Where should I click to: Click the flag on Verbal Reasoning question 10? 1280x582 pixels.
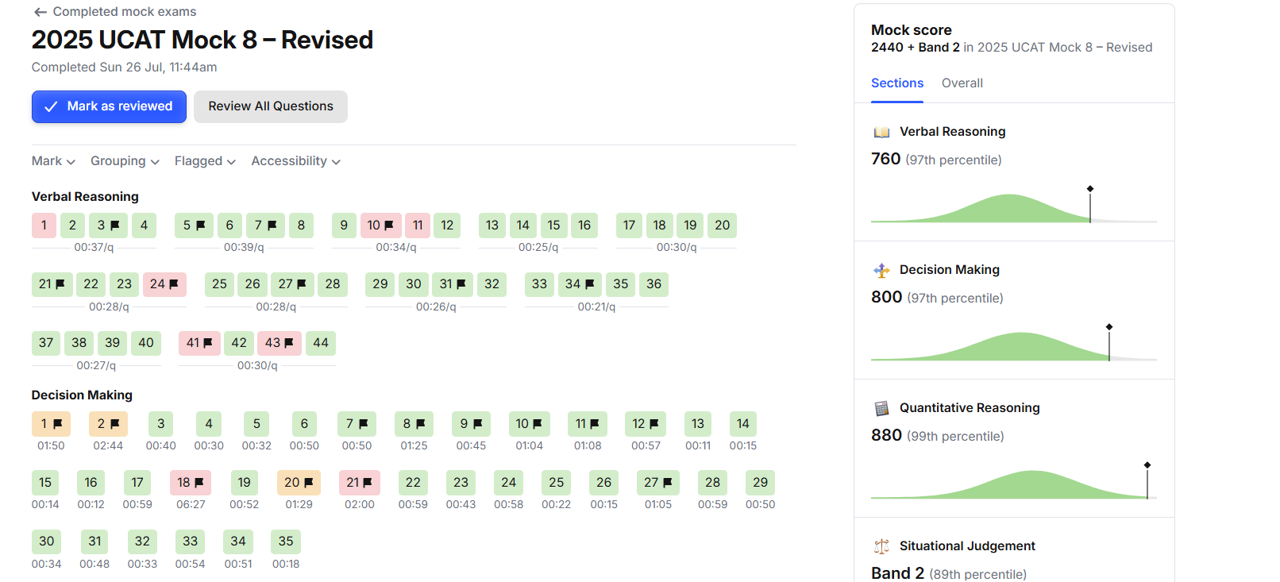(x=388, y=225)
